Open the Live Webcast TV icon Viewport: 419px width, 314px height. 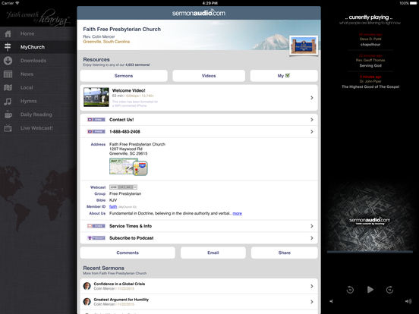8,128
